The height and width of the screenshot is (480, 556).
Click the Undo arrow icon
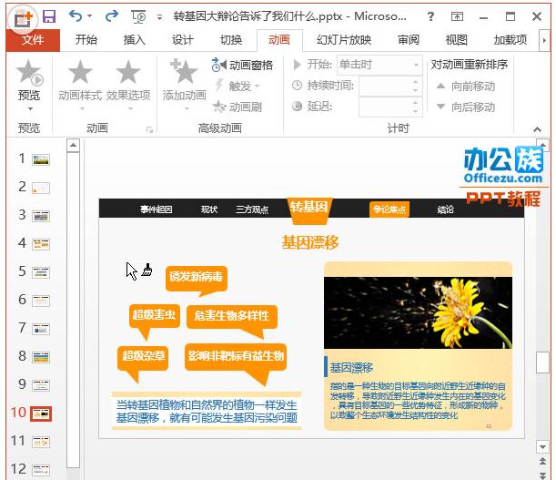point(76,16)
